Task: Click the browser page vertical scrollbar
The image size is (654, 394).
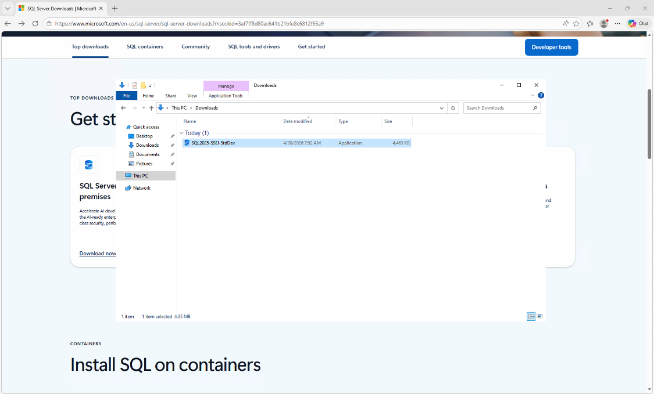Action: pos(649,124)
